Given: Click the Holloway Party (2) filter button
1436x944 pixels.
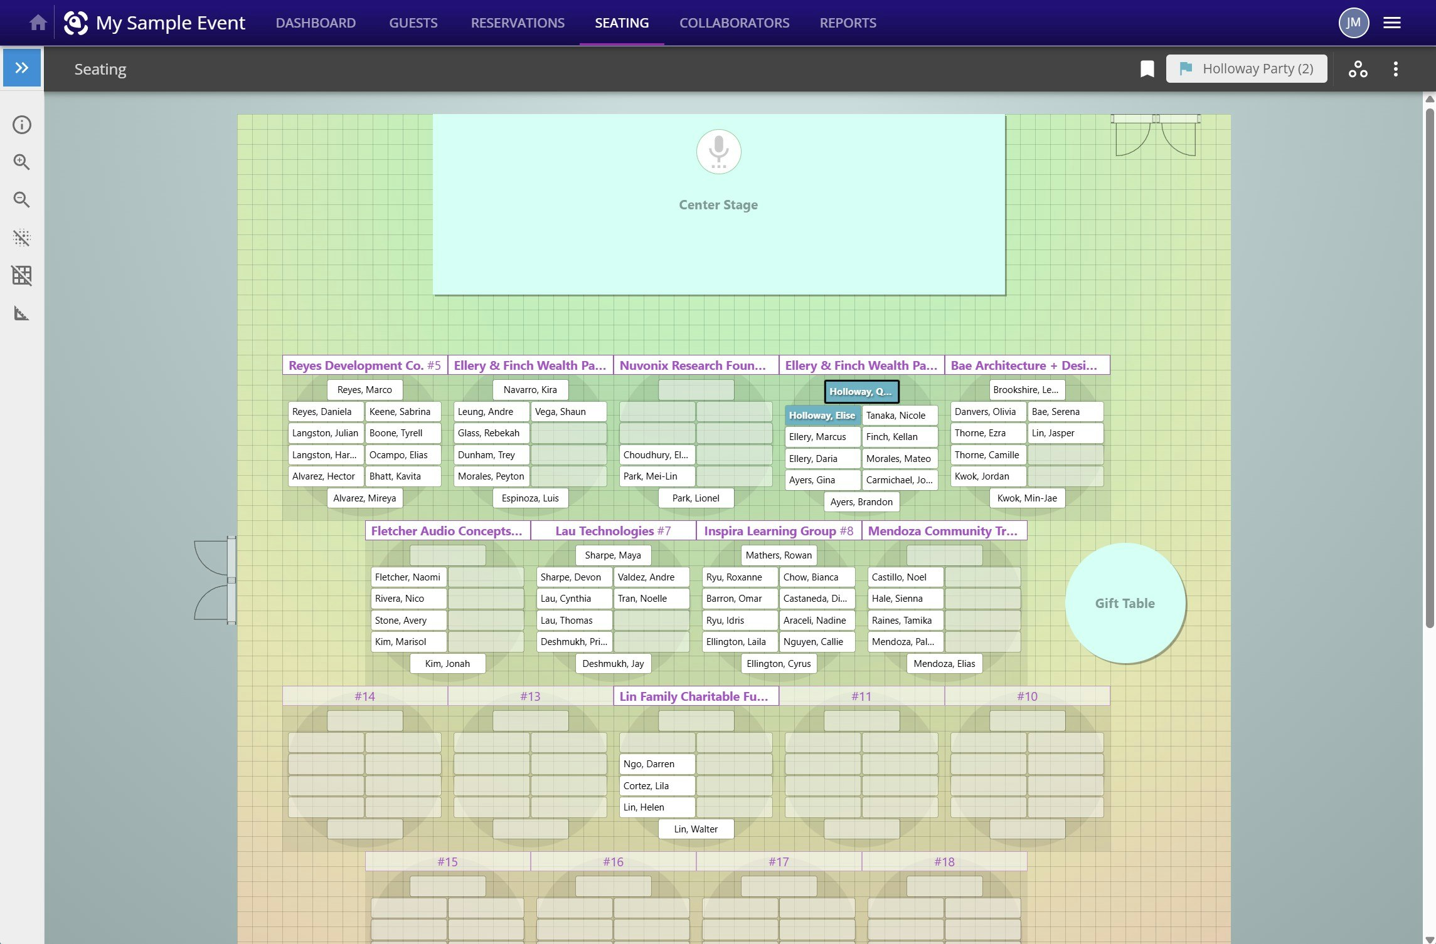Looking at the screenshot, I should tap(1257, 68).
